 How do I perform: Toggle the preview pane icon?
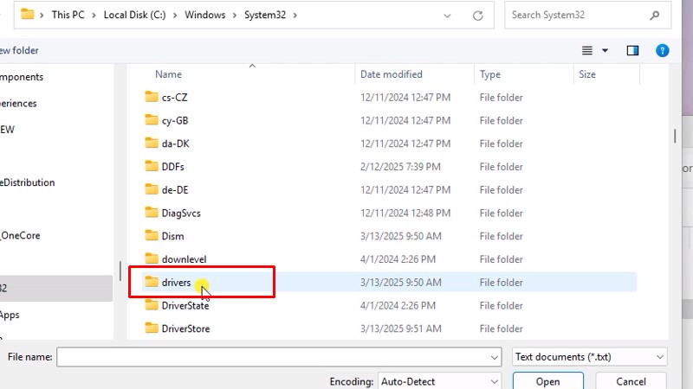tap(632, 51)
